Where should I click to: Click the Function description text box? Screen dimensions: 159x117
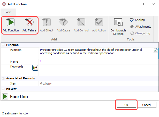click(x=96, y=53)
